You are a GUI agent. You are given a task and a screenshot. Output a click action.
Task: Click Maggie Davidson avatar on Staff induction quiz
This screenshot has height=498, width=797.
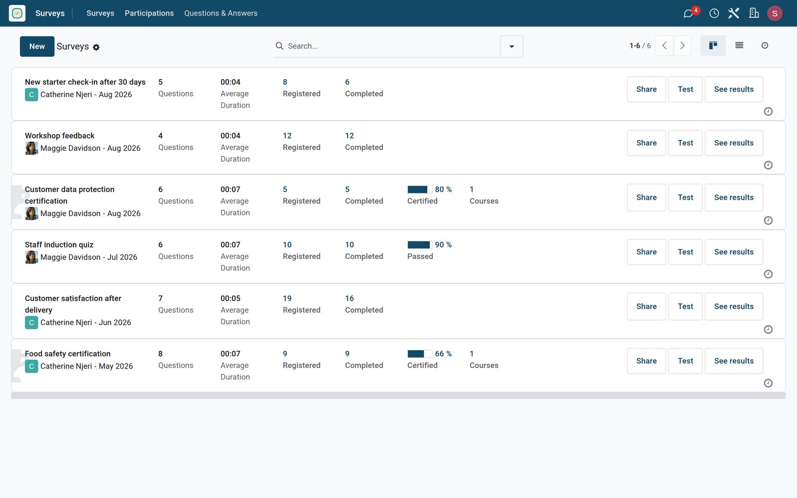(x=31, y=257)
